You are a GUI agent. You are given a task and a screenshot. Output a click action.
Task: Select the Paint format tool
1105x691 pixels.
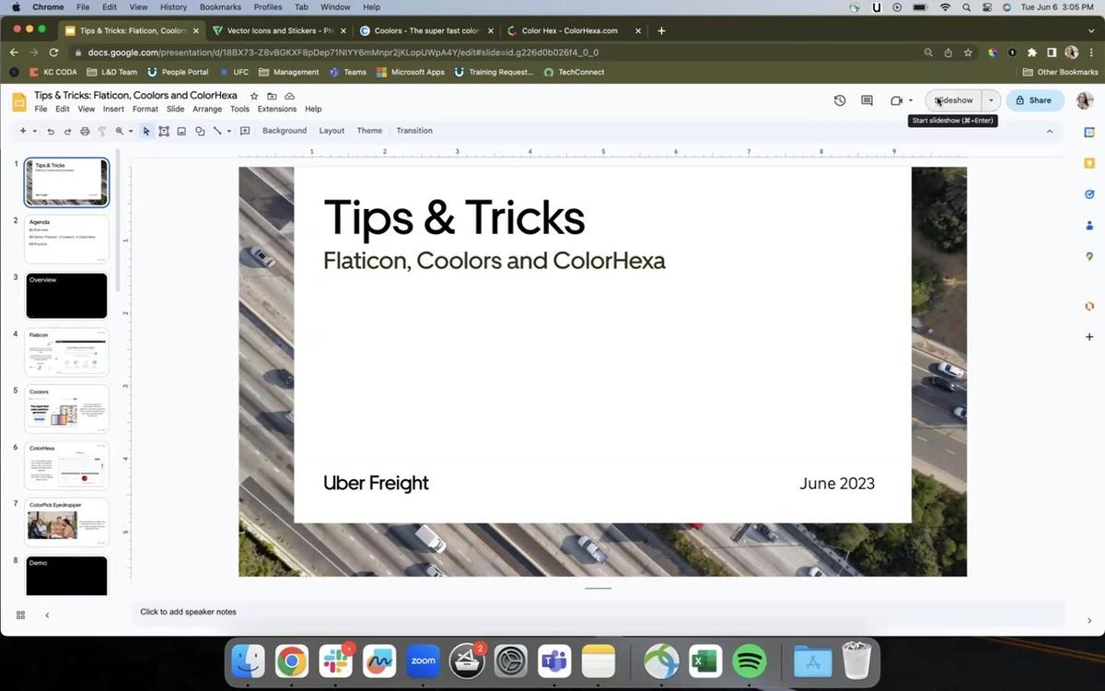(x=101, y=131)
